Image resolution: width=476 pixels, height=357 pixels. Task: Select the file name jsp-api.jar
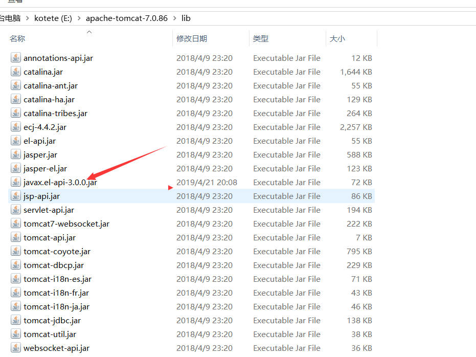tap(41, 196)
